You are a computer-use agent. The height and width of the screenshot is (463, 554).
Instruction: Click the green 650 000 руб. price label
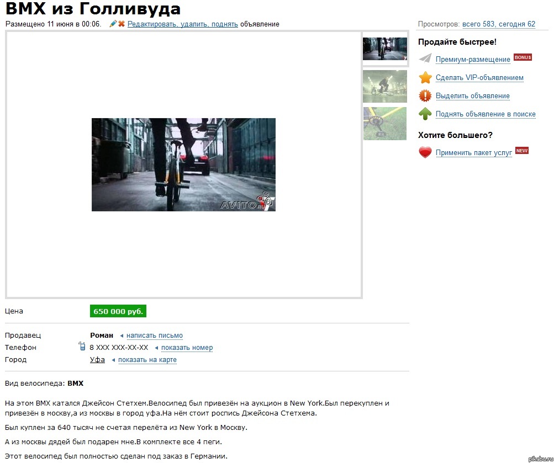click(118, 311)
